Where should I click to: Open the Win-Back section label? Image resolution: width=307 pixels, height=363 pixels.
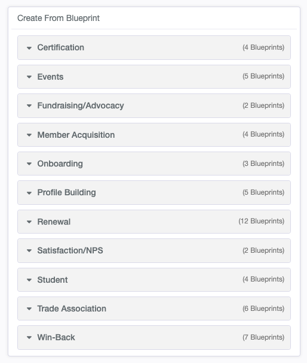point(56,337)
